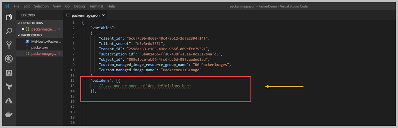398x128 pixels.
Task: Click the "PackerNewIISImage" value
Action: point(181,70)
